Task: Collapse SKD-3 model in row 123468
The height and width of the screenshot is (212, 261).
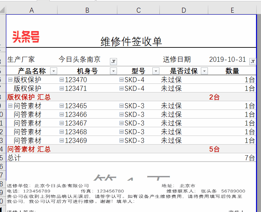Action: (x=121, y=132)
